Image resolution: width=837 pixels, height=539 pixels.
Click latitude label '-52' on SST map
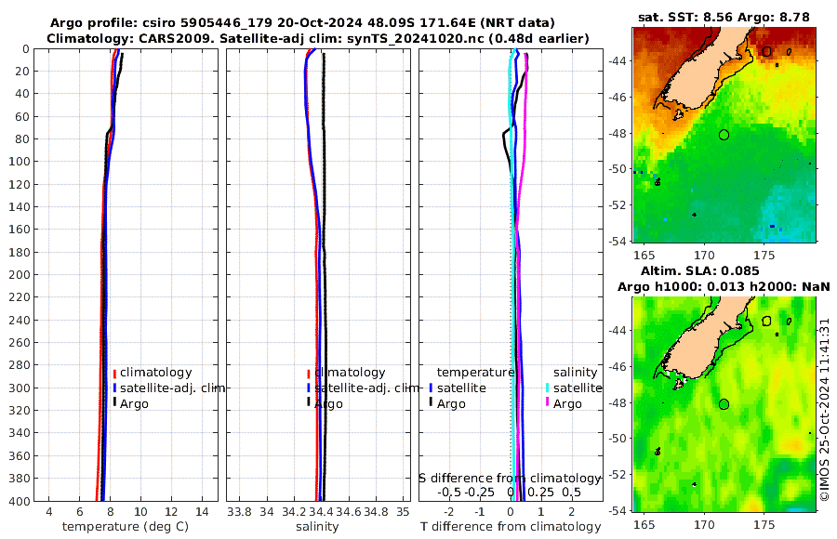pyautogui.click(x=618, y=205)
